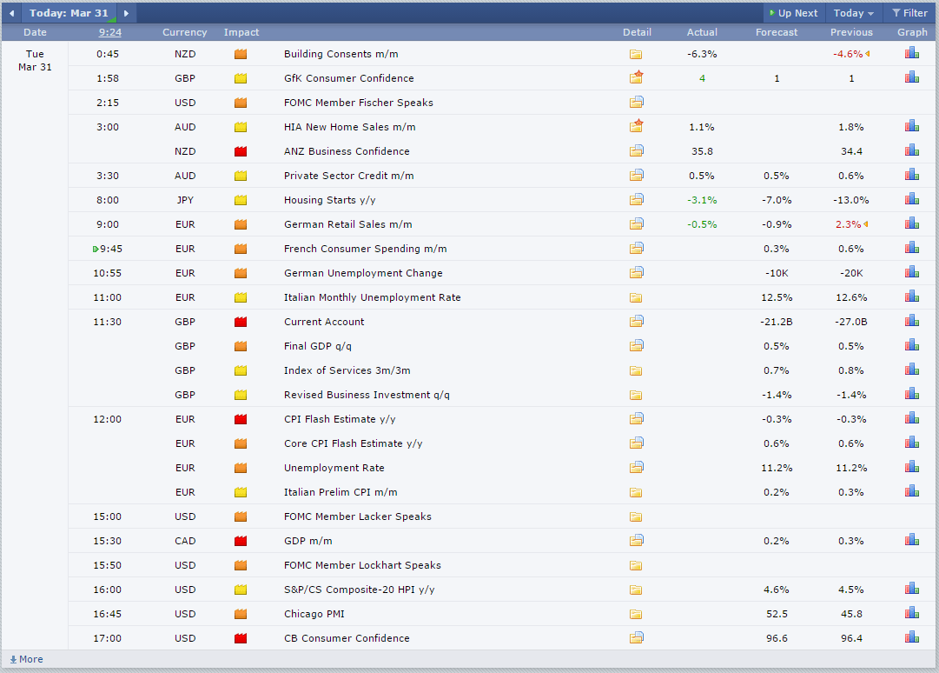Open Italian Monthly Unemployment Rate event
Screen dimensions: 939x673
(x=373, y=297)
